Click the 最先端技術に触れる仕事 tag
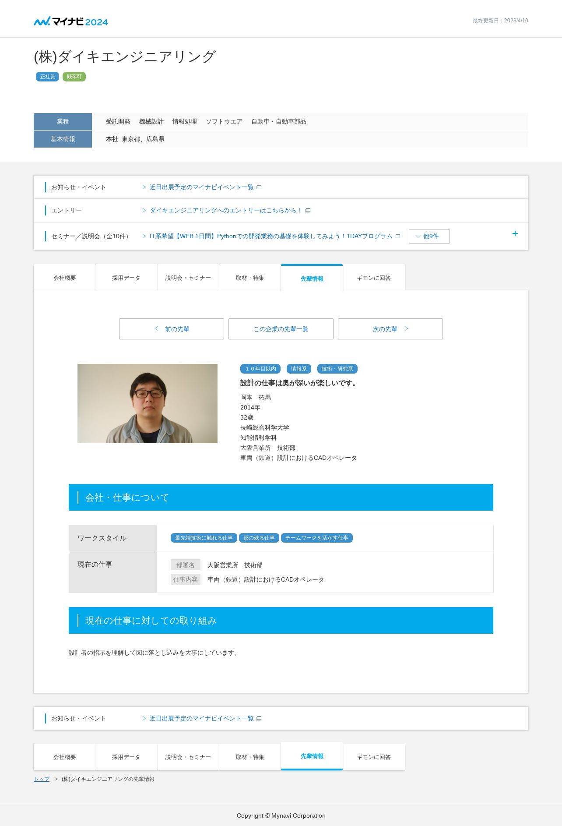Viewport: 562px width, 826px height. point(204,538)
